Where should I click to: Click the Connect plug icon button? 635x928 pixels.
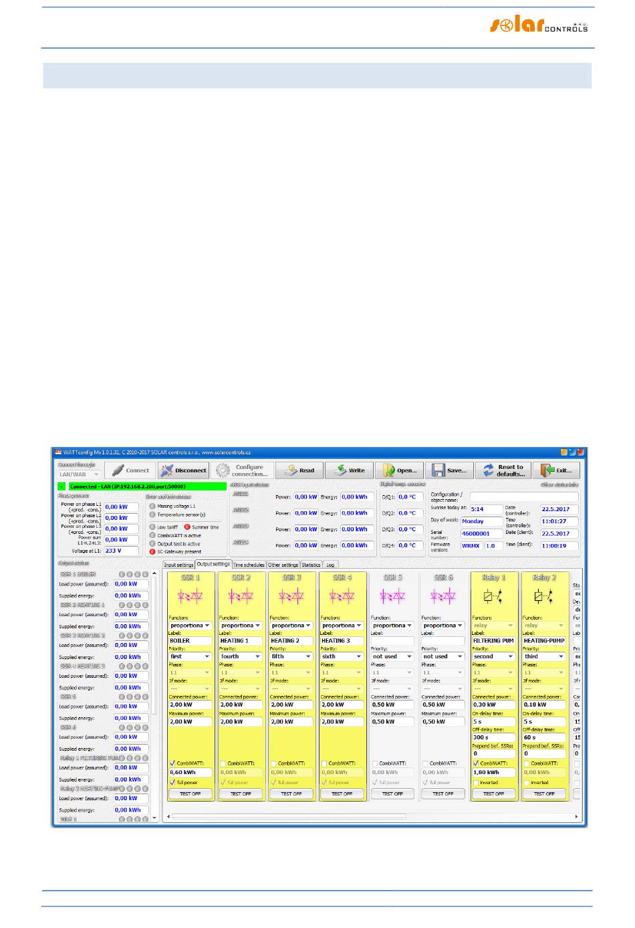(130, 470)
